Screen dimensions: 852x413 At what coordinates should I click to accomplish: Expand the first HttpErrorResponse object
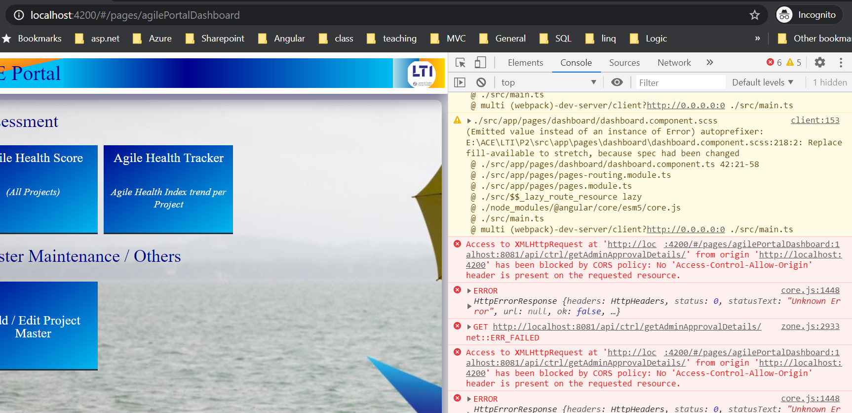pyautogui.click(x=469, y=306)
